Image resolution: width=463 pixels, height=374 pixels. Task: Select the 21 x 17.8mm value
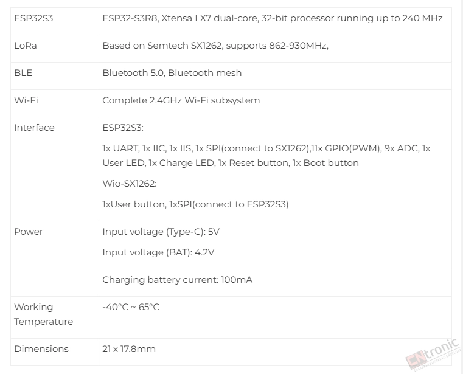[x=129, y=349]
